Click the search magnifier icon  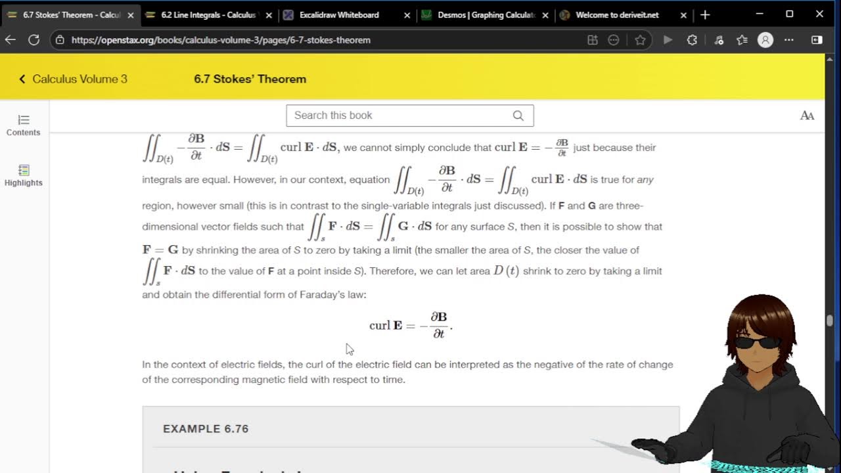coord(518,116)
